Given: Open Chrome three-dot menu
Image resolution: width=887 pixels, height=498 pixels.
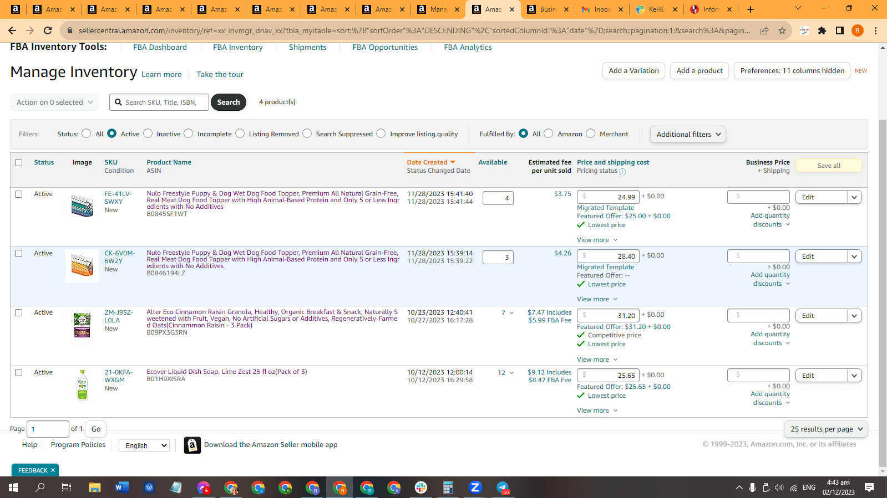Looking at the screenshot, I should coord(875,30).
